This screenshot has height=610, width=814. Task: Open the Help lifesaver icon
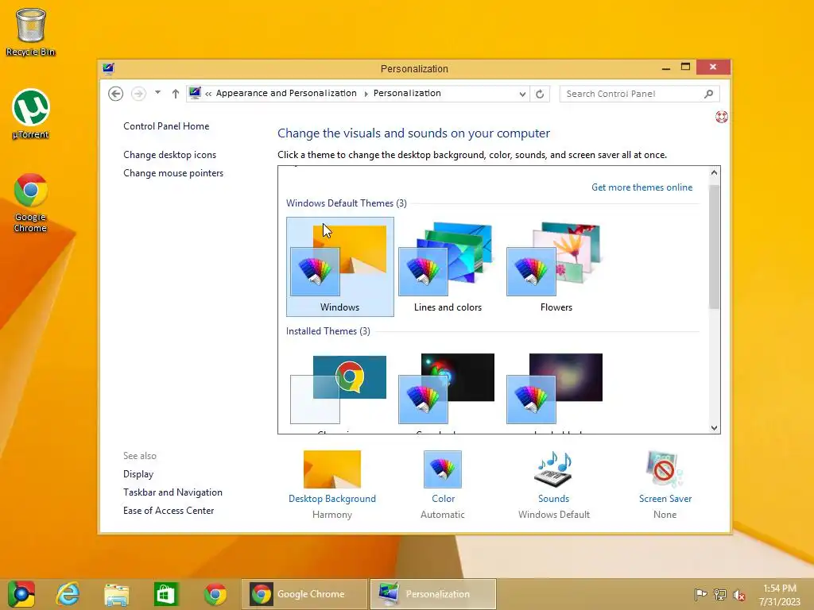[x=721, y=117]
